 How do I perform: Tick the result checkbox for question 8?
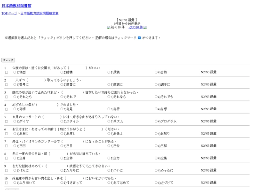[7, 158]
